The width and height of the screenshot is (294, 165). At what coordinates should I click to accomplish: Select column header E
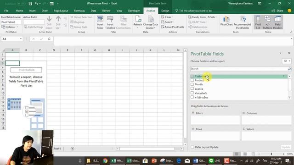click(x=68, y=50)
